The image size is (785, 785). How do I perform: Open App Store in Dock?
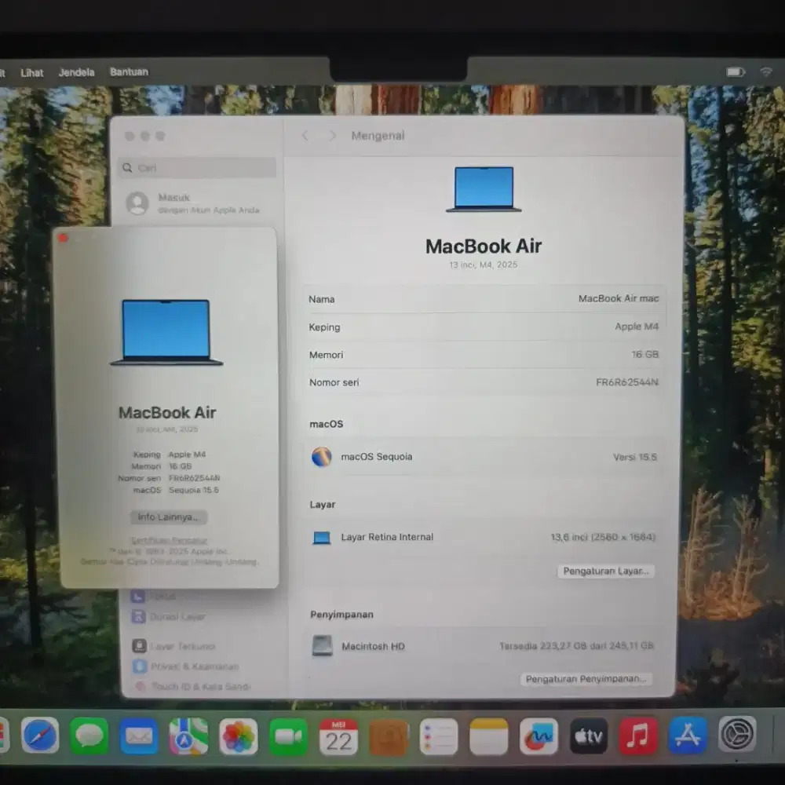point(688,736)
